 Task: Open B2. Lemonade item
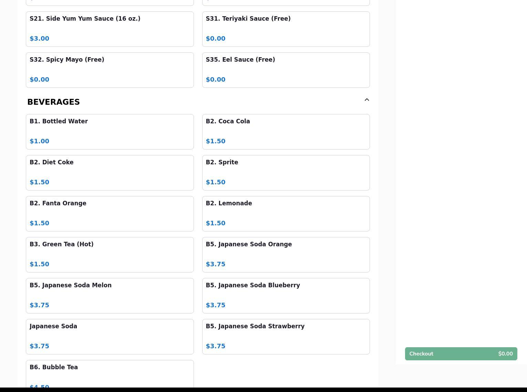pyautogui.click(x=286, y=214)
